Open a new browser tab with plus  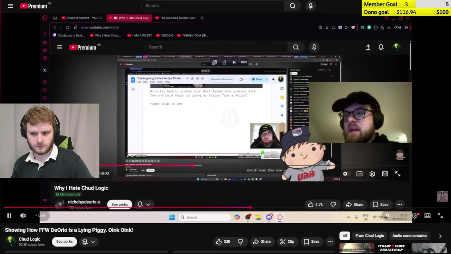pyautogui.click(x=202, y=18)
